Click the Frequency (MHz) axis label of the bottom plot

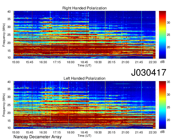tap(4, 105)
